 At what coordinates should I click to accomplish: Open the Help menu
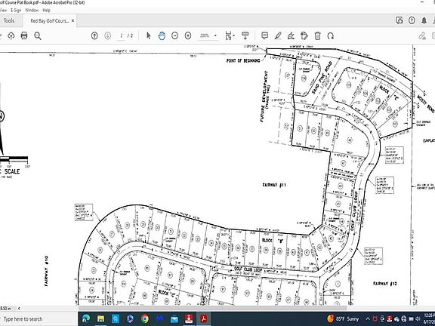46,11
